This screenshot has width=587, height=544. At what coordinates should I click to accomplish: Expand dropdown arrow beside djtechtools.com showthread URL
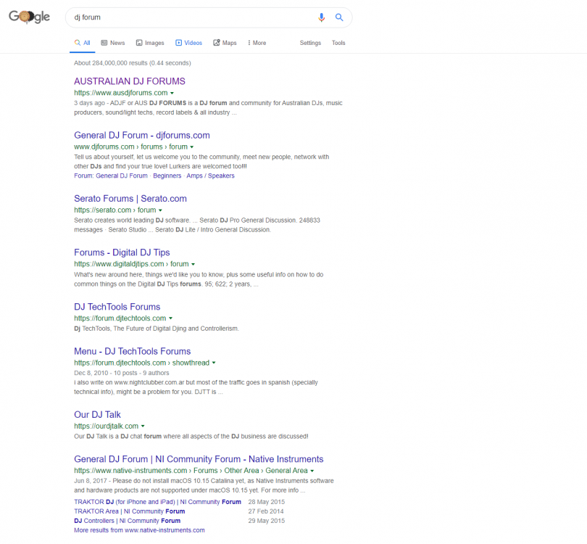point(214,363)
